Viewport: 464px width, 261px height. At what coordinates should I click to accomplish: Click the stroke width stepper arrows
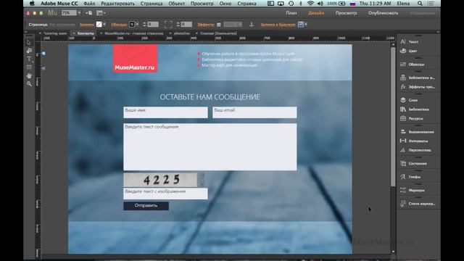pos(144,25)
